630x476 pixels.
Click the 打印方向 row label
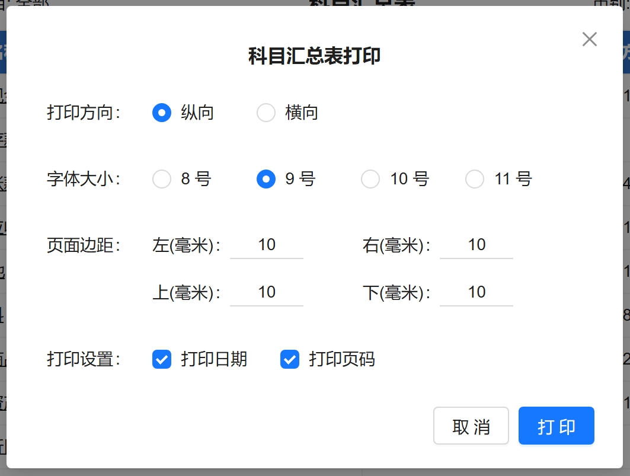coord(83,113)
